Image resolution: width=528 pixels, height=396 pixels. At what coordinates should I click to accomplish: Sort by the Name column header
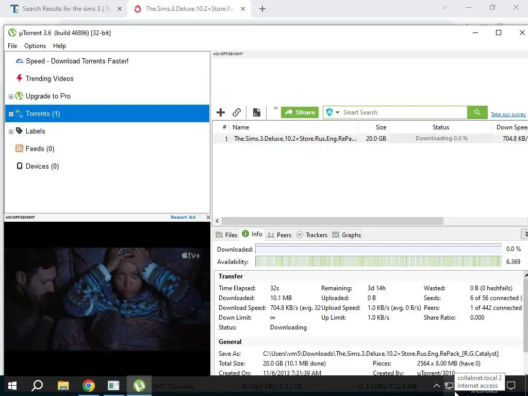click(x=293, y=127)
